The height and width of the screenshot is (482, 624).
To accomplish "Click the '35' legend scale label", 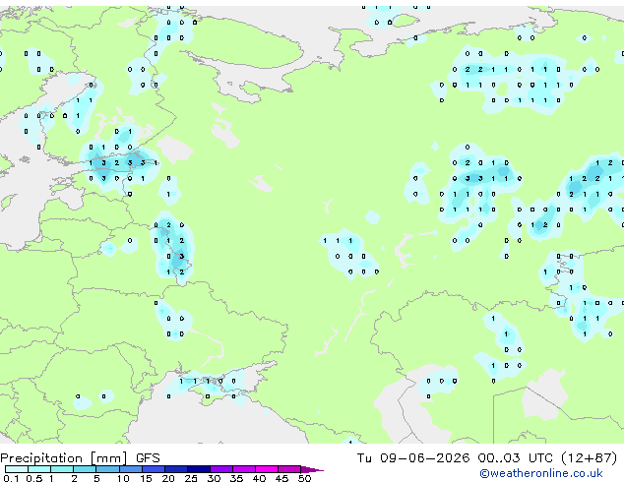I will (236, 478).
